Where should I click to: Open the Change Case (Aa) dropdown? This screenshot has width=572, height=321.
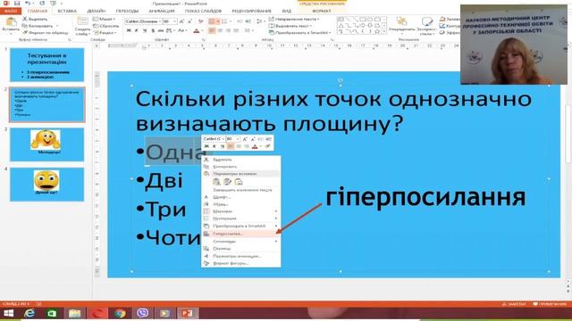coord(181,31)
